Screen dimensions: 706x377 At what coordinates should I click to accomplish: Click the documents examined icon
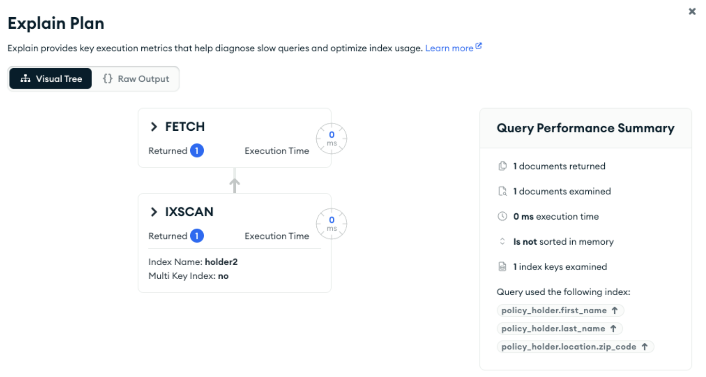[x=502, y=191]
